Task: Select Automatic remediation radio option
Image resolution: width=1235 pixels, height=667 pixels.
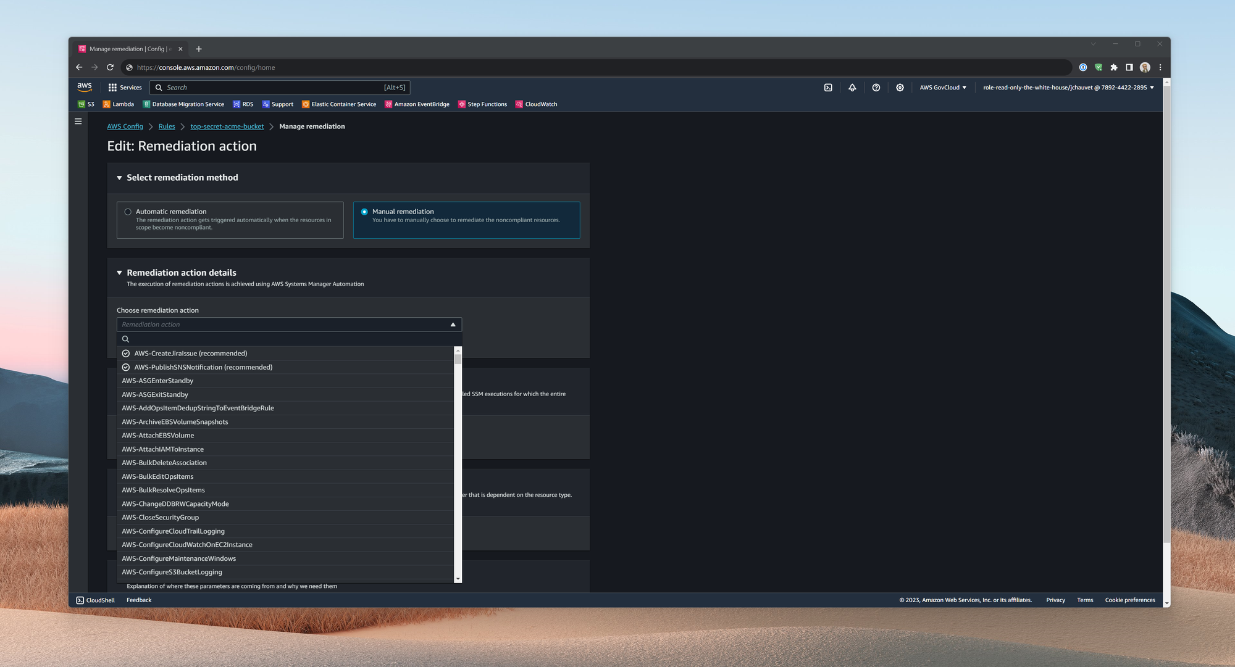Action: tap(128, 212)
